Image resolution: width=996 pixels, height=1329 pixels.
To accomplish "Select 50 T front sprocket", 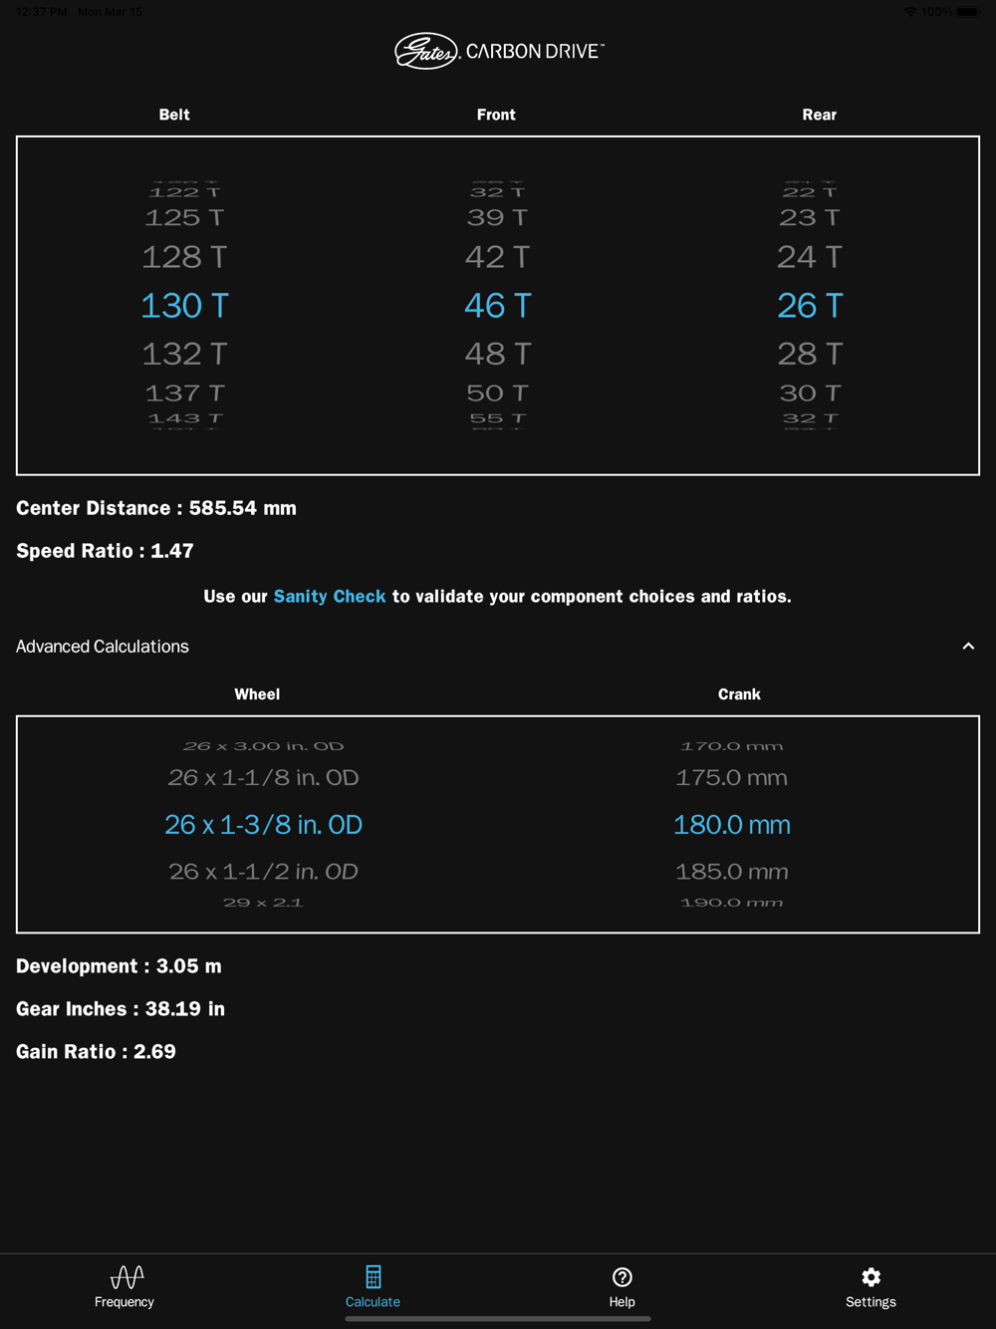I will pyautogui.click(x=498, y=394).
